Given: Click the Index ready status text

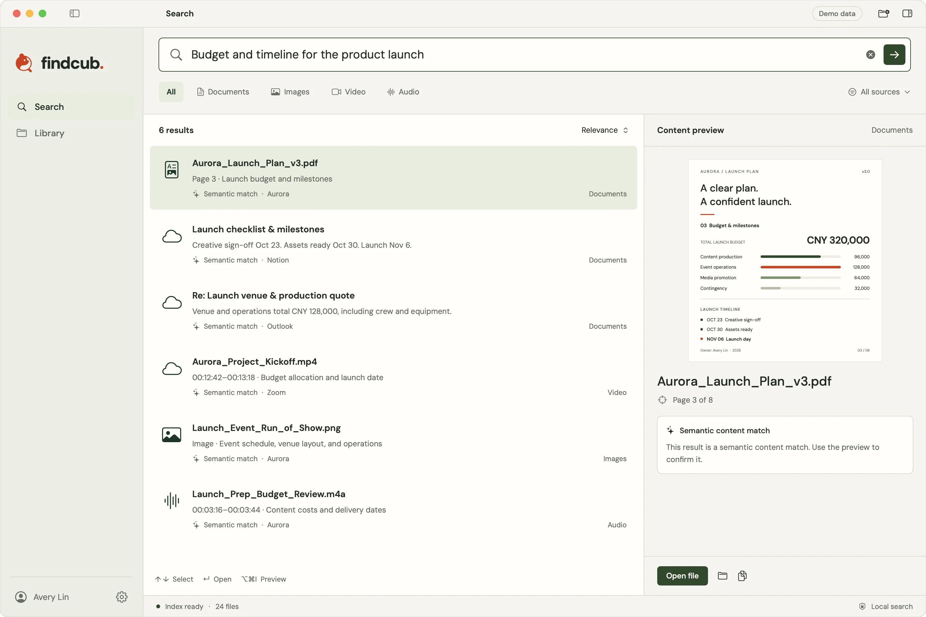Looking at the screenshot, I should (x=184, y=606).
